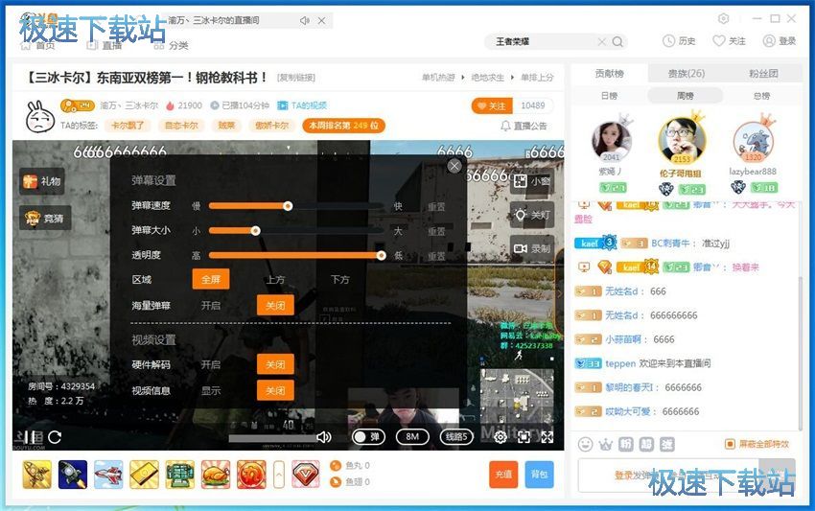Set 视频信息 to 显示
The image size is (815, 511).
click(211, 391)
